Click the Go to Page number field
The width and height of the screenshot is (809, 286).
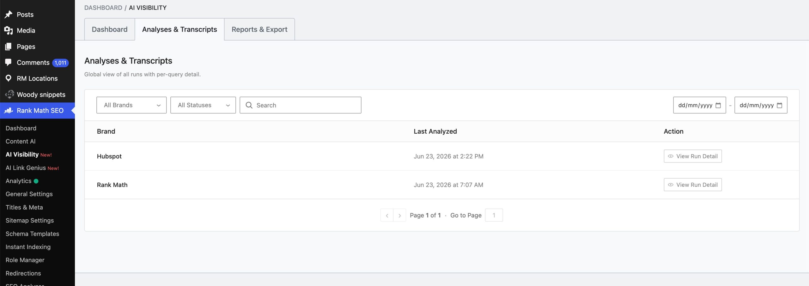[x=494, y=215]
